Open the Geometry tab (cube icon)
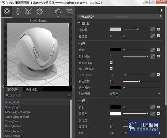This screenshot has width=167, height=138. coord(29,11)
